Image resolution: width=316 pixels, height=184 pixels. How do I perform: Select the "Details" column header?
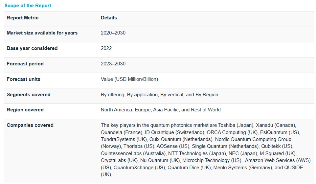[109, 18]
